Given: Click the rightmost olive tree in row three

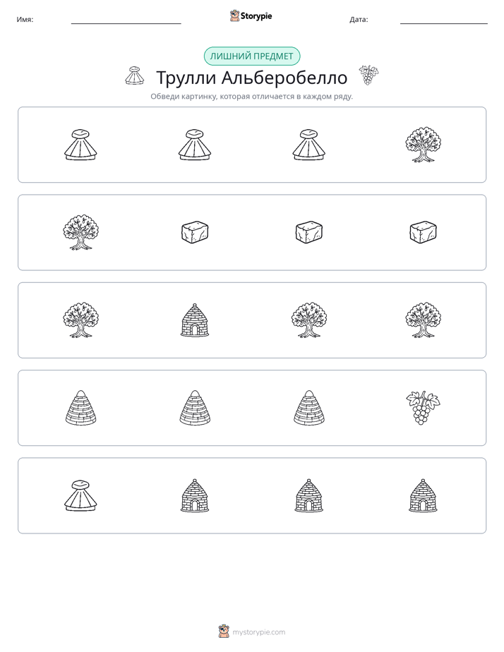Looking at the screenshot, I should (423, 320).
